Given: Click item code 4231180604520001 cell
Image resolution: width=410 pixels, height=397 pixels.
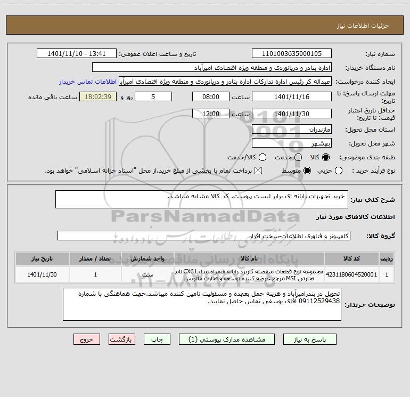Looking at the screenshot, I should click(351, 274).
